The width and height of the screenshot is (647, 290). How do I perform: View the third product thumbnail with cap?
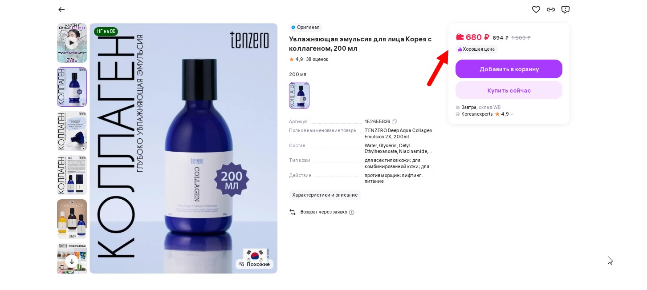pos(72,131)
